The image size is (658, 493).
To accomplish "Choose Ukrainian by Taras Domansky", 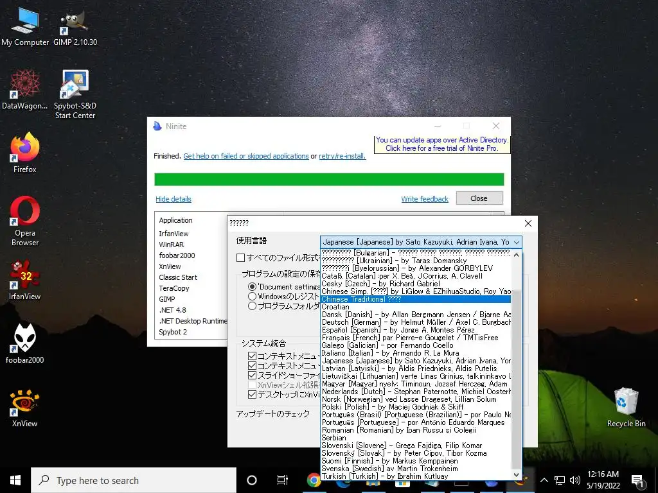I will click(x=416, y=261).
